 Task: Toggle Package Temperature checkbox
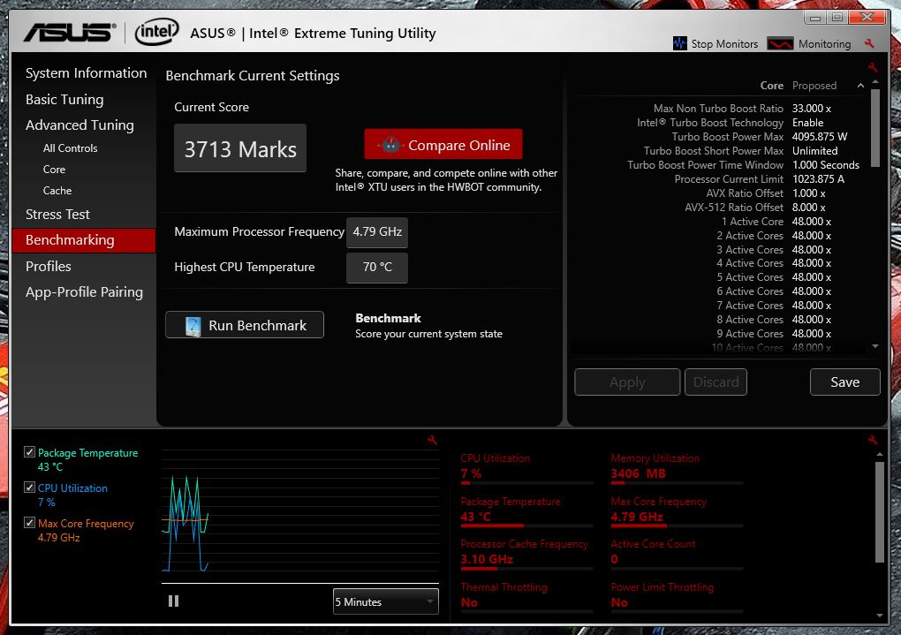click(29, 452)
